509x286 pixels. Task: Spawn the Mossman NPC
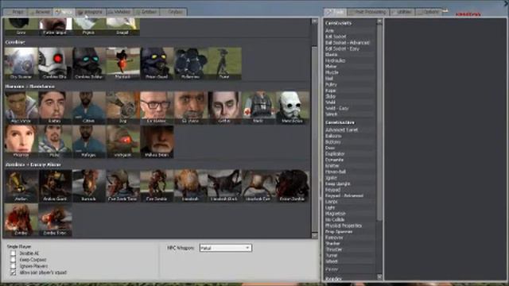21,141
